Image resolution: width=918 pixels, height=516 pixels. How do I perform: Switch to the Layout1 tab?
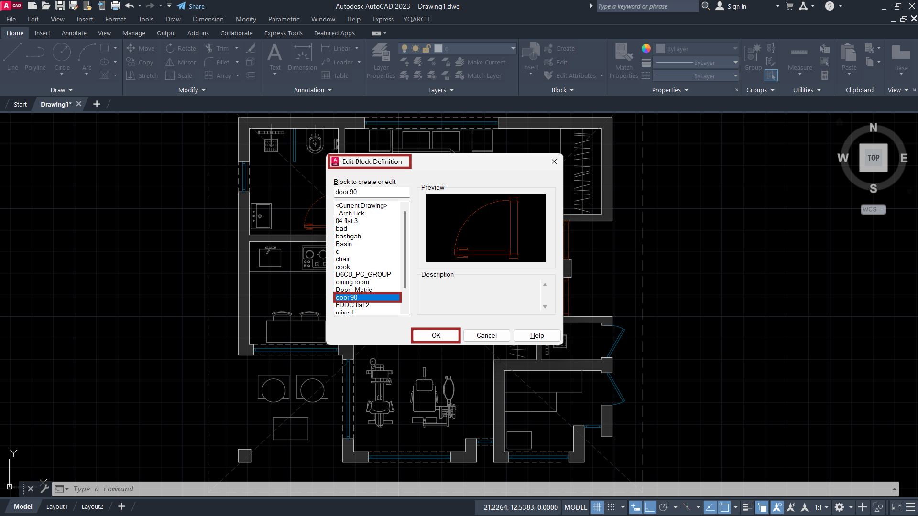[57, 506]
